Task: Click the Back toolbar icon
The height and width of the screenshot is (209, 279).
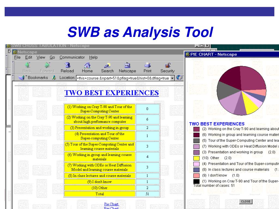Action: tap(28, 65)
